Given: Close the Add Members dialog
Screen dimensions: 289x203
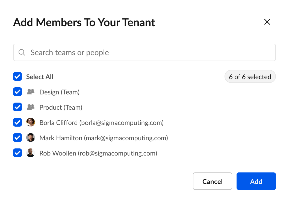Looking at the screenshot, I should pyautogui.click(x=267, y=22).
